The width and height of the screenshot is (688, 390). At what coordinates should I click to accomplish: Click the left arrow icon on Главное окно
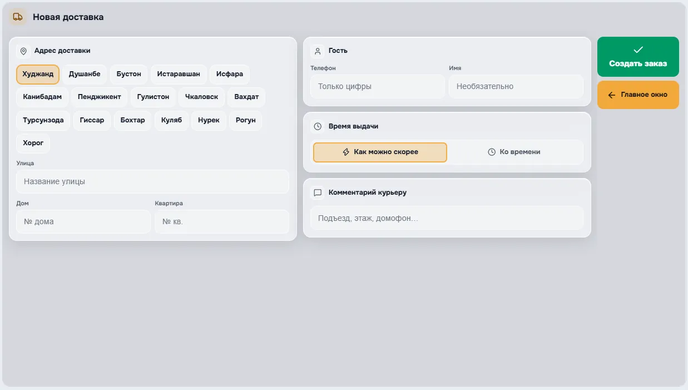pyautogui.click(x=612, y=95)
